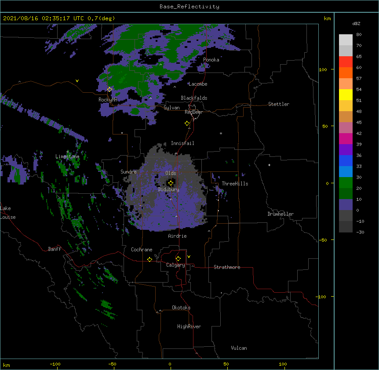Select the Sundre label

[128, 172]
